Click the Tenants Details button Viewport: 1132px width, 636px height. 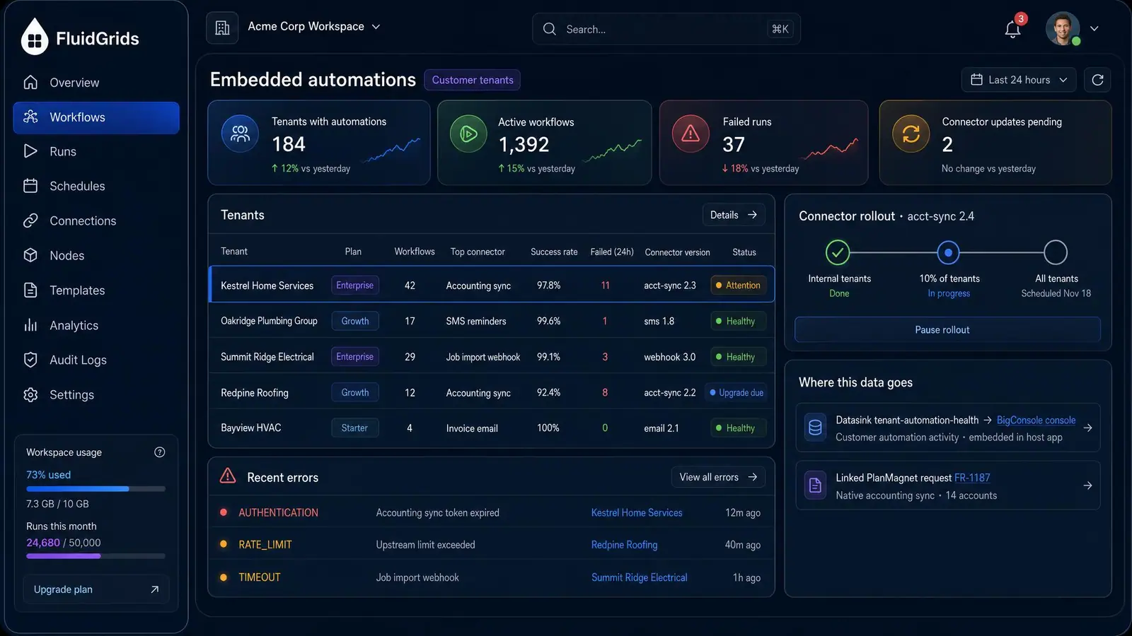pos(734,215)
